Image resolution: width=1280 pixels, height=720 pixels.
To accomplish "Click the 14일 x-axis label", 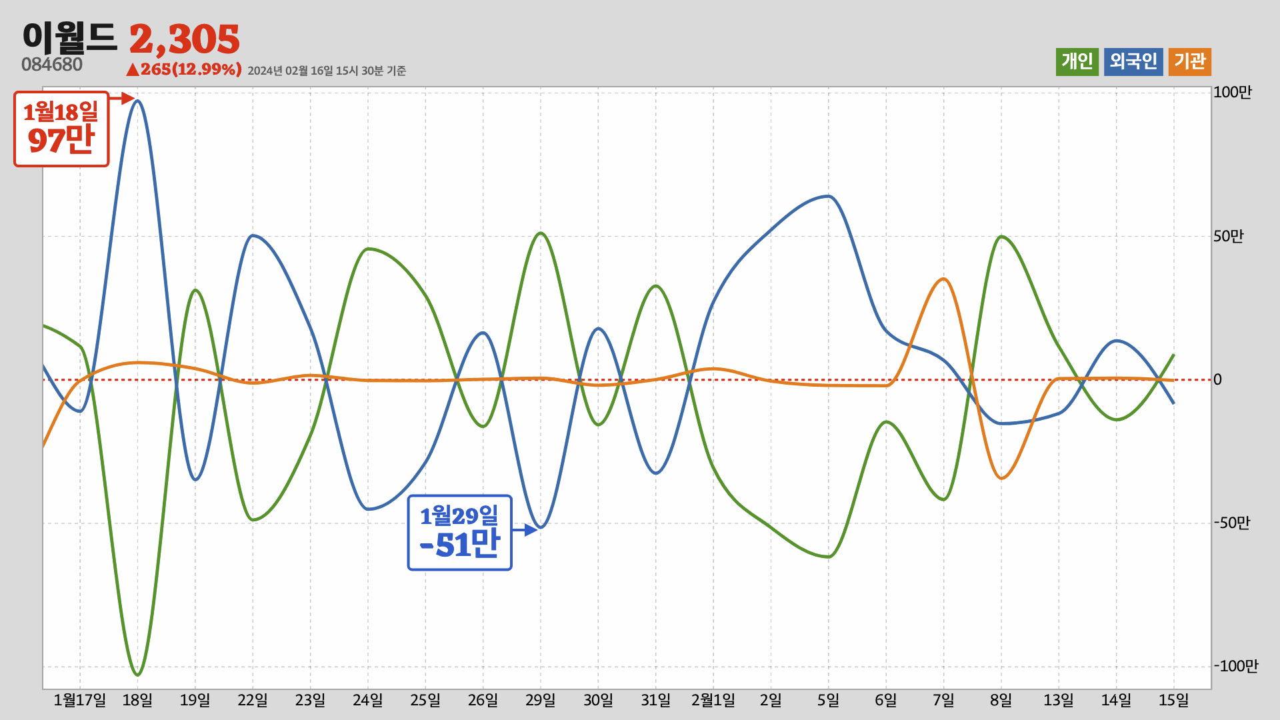I will coord(1116,701).
